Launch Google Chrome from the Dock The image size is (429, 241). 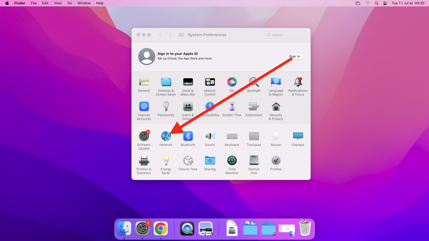tap(160, 229)
